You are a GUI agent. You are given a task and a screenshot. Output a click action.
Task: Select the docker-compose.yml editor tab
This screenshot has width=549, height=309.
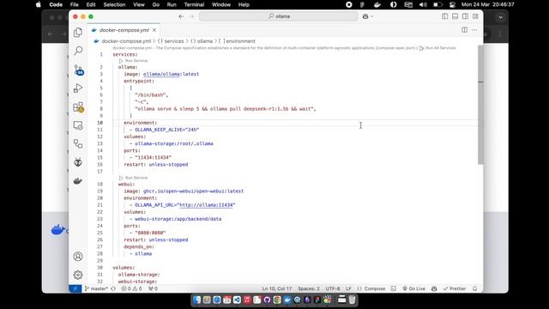click(x=124, y=30)
